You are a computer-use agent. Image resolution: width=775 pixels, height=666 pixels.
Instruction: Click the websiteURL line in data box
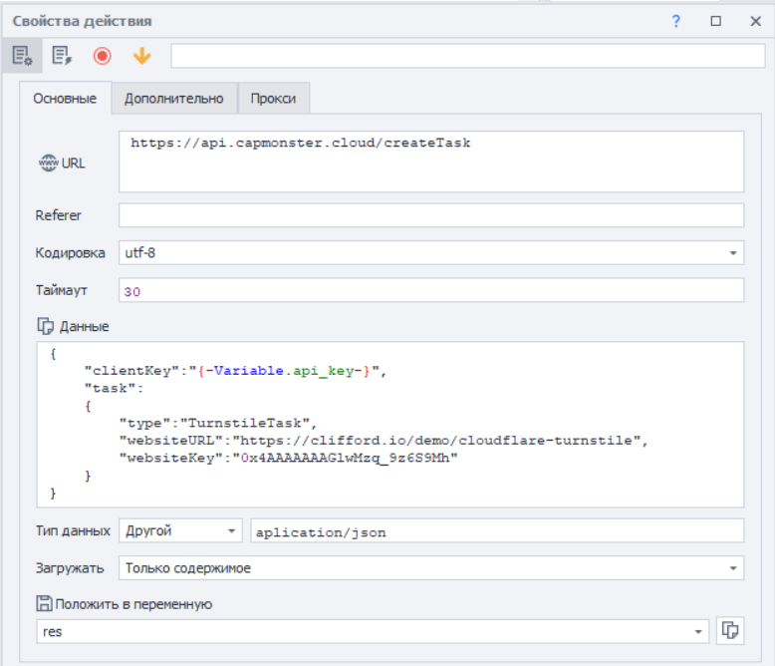tap(384, 441)
